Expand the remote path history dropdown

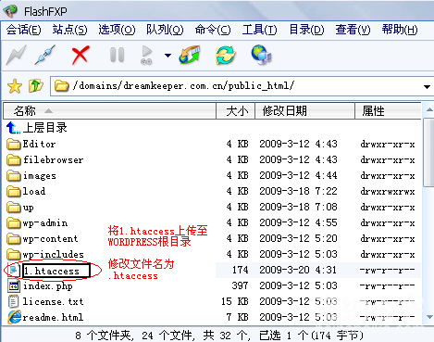click(427, 87)
